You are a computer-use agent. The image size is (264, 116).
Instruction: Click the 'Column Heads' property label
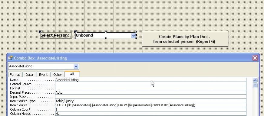(x=20, y=114)
